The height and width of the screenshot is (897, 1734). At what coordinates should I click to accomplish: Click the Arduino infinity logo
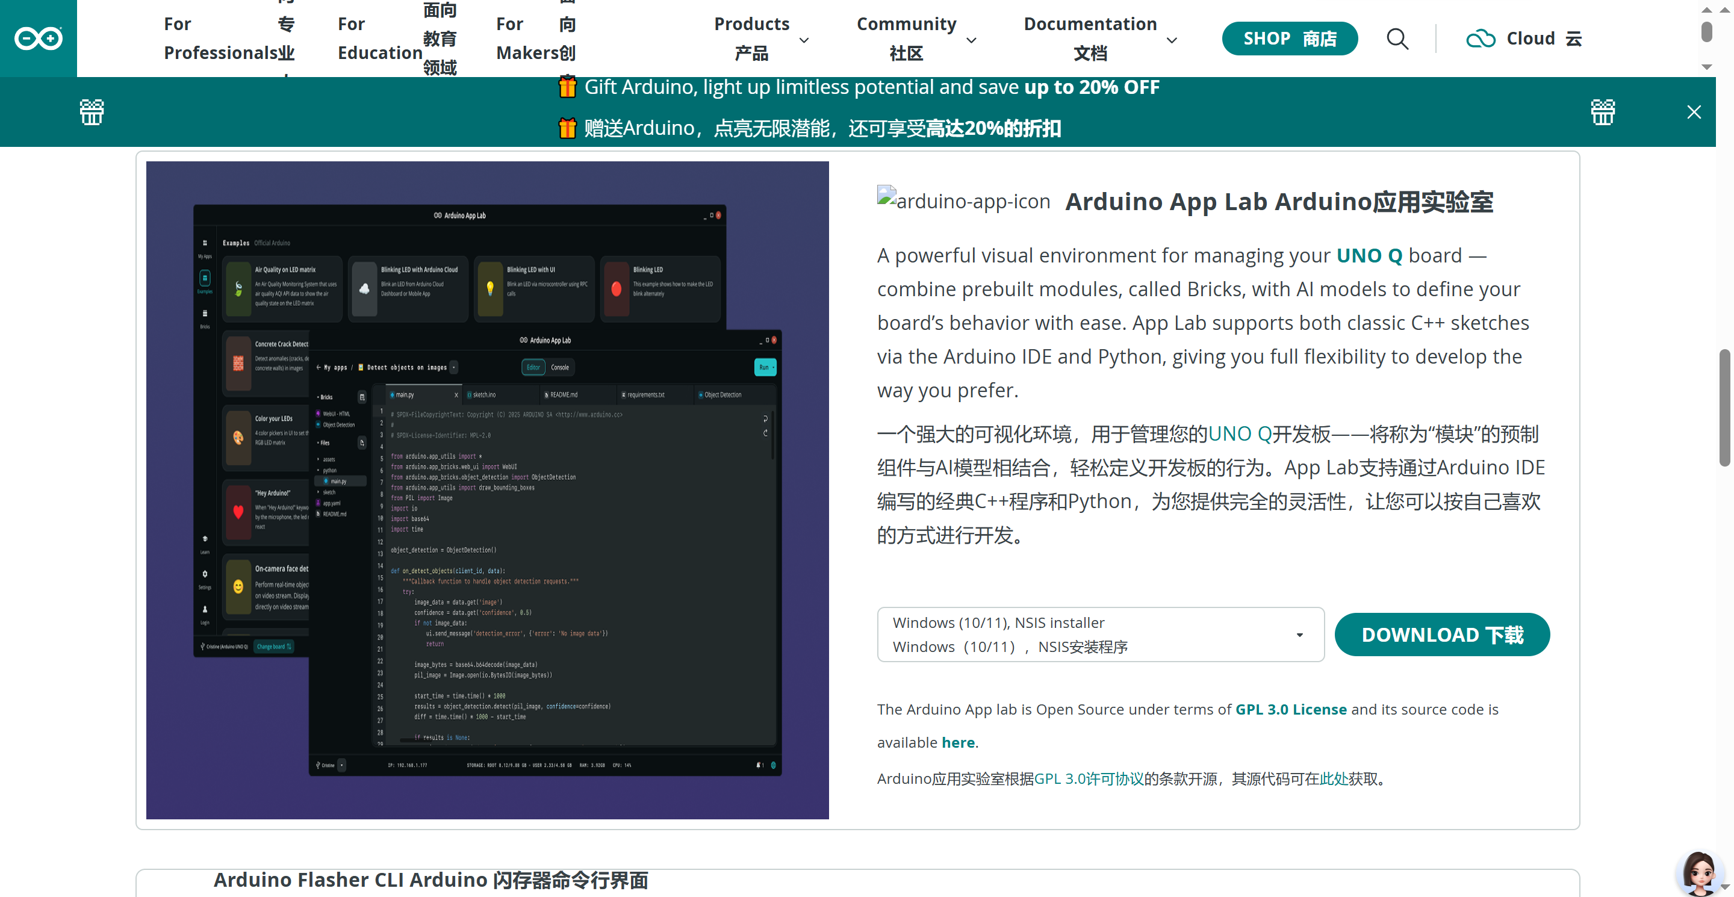(39, 39)
